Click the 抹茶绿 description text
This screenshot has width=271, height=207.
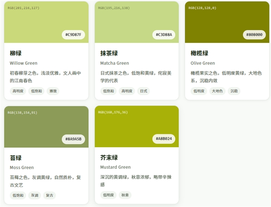point(136,77)
